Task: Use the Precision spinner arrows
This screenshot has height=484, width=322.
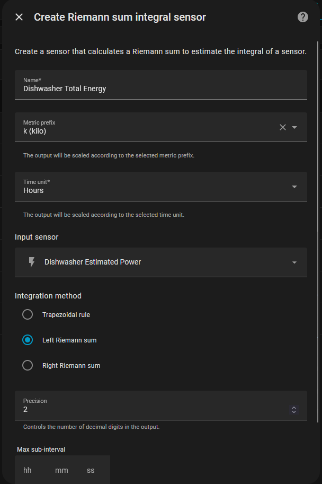Action: [294, 410]
